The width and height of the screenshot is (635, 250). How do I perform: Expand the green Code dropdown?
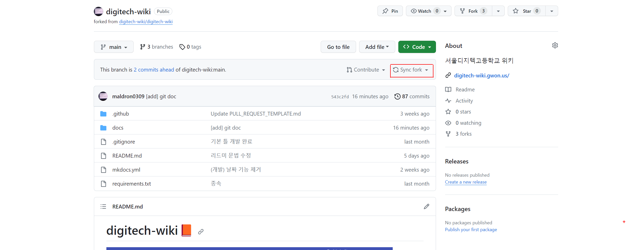[x=417, y=47]
